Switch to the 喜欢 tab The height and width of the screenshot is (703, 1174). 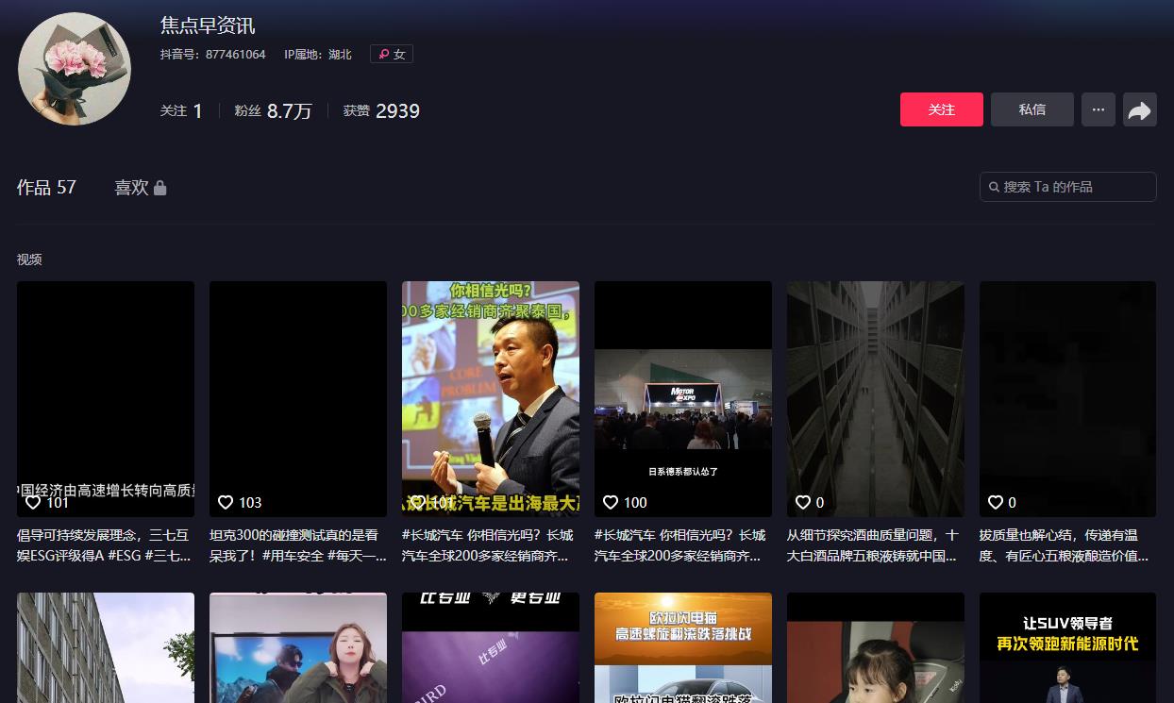(141, 188)
